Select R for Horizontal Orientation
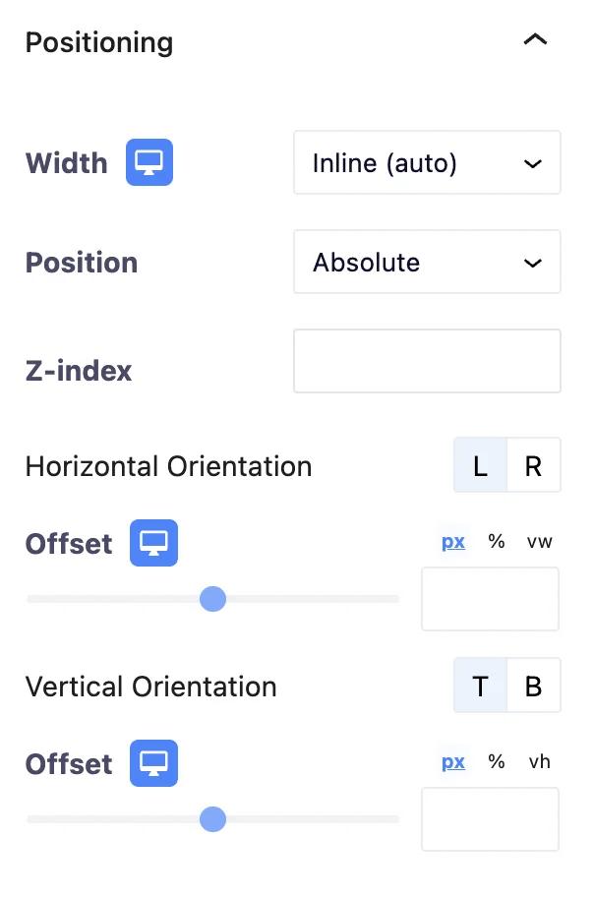Image resolution: width=594 pixels, height=897 pixels. [x=533, y=465]
